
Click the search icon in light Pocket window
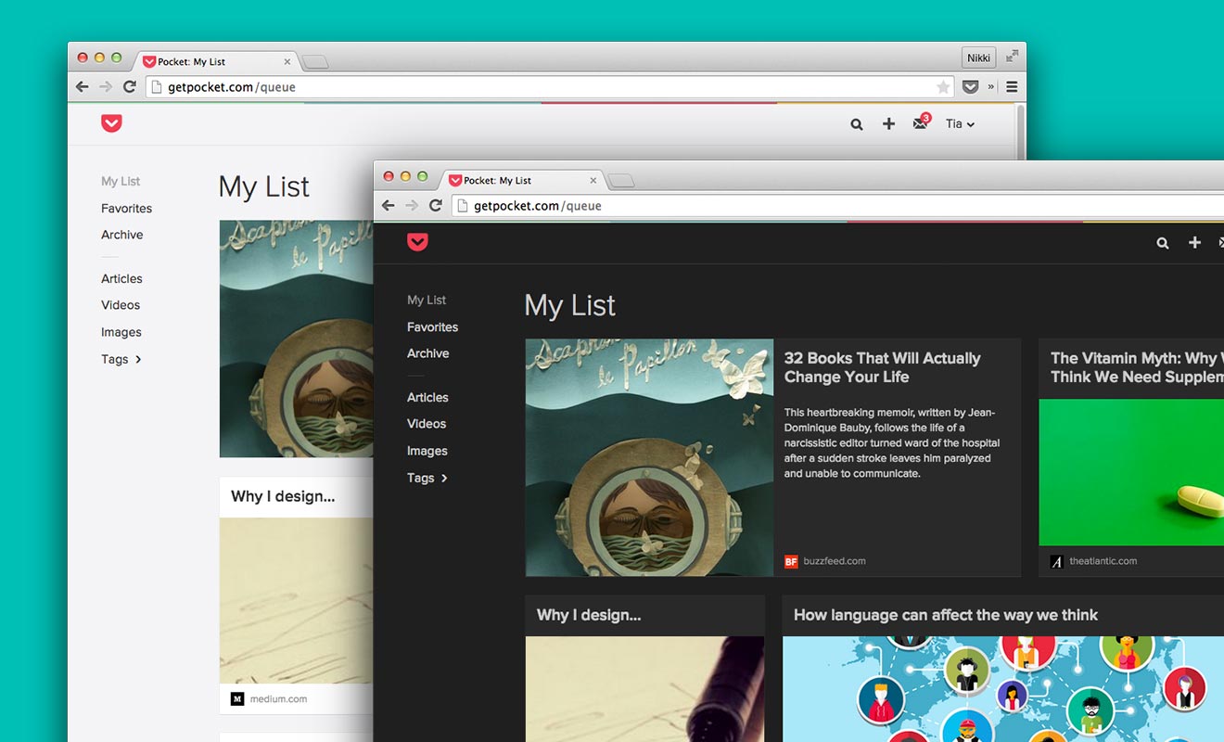click(x=857, y=124)
